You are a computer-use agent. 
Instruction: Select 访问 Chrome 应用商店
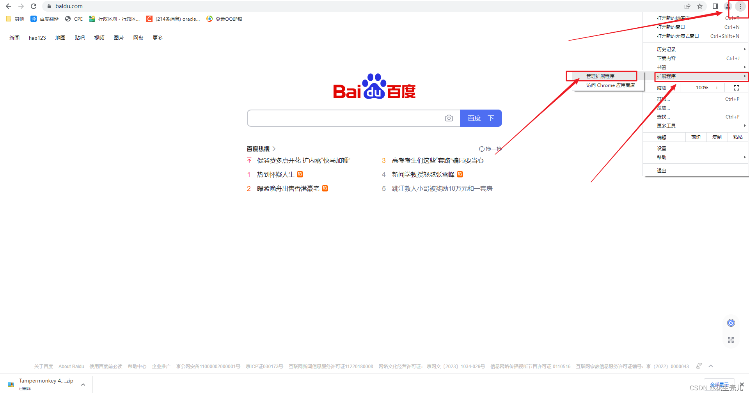608,85
